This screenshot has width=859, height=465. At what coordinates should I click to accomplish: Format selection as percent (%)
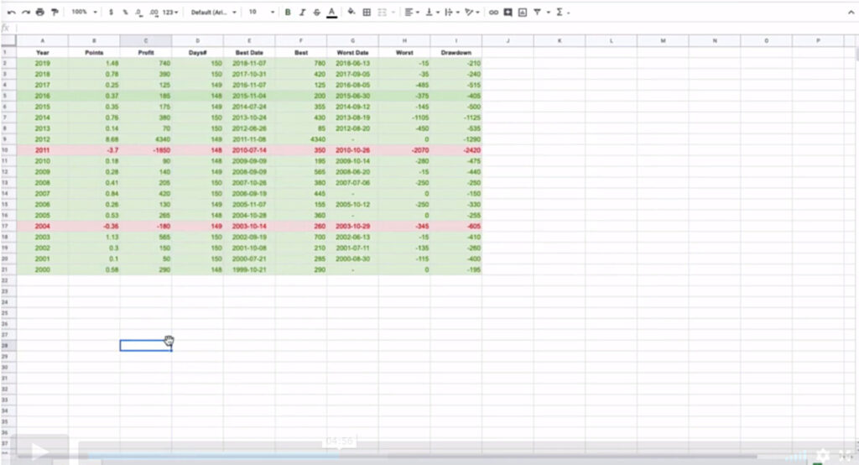[x=126, y=12]
